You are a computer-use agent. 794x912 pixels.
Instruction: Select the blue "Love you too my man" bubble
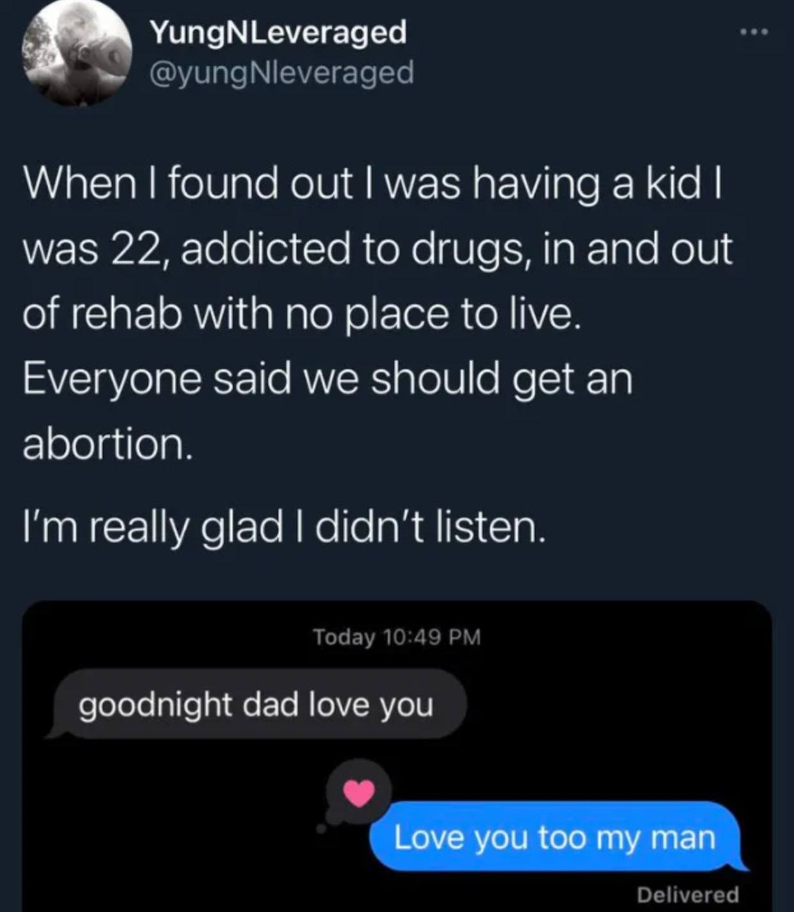tap(554, 837)
